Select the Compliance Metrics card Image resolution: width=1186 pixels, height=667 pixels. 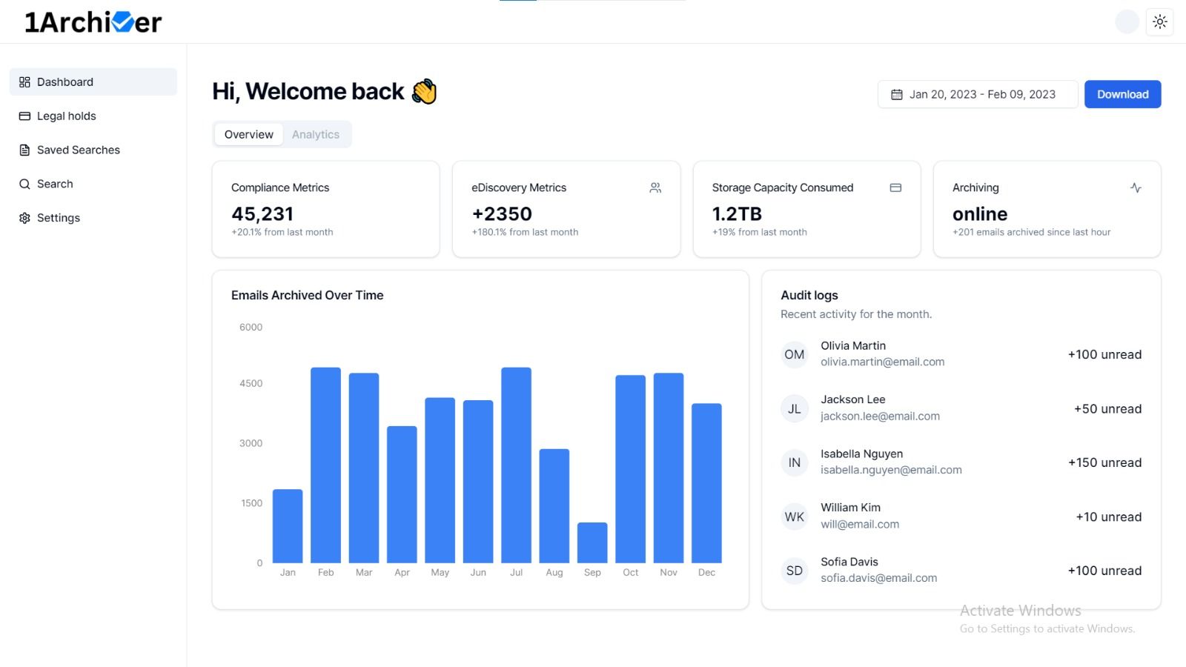pos(326,209)
